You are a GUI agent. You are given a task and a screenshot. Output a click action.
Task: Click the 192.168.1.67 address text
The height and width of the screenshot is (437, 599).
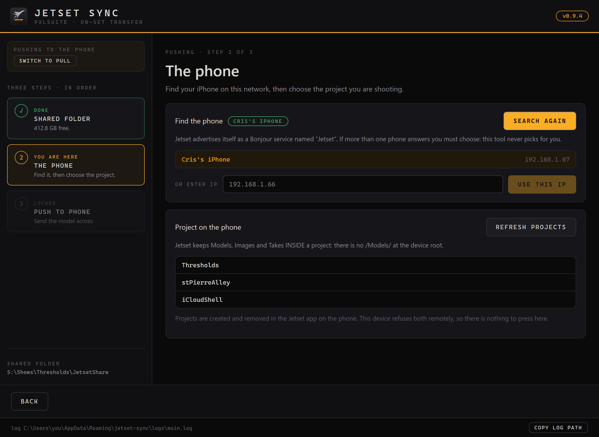click(x=547, y=160)
